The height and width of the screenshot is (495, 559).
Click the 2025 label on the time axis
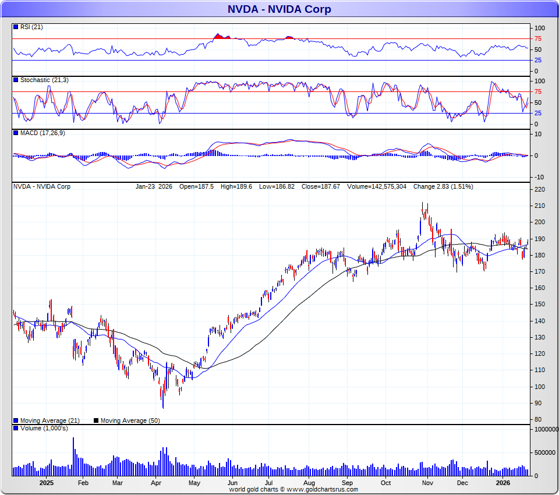pyautogui.click(x=47, y=483)
